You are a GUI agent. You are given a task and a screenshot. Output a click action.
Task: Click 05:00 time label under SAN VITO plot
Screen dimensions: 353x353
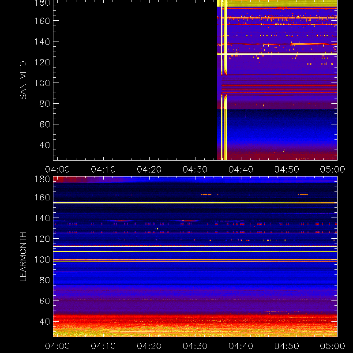(333, 169)
